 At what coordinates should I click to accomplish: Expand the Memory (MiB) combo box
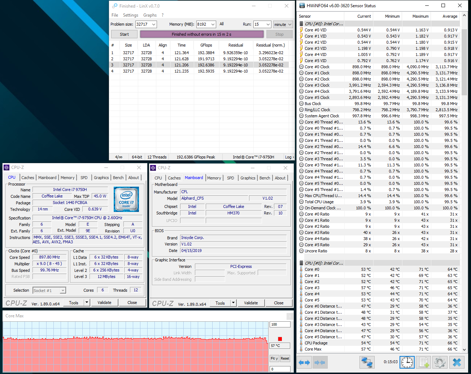click(213, 24)
